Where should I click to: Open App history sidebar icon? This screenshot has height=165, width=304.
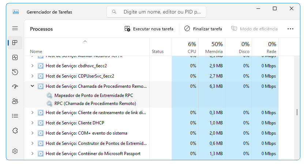pos(15,72)
